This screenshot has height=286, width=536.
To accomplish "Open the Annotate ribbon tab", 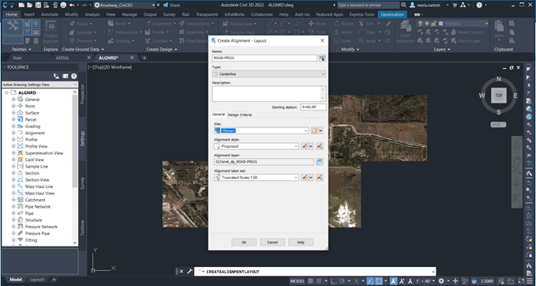I will point(50,14).
